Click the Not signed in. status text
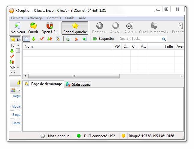This screenshot has width=194, height=149. coord(59,136)
